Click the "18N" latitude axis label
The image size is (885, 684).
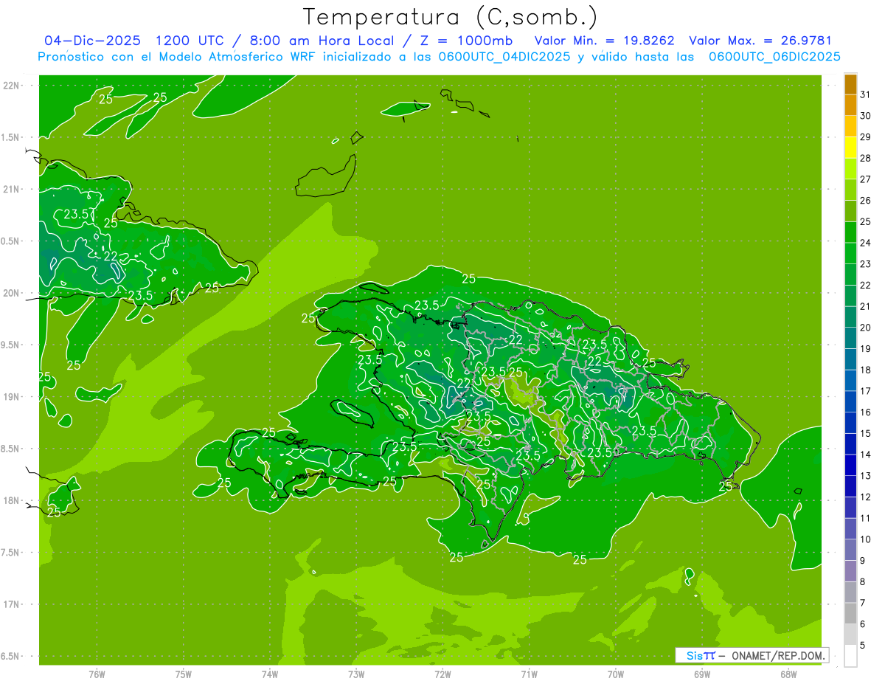(x=13, y=500)
